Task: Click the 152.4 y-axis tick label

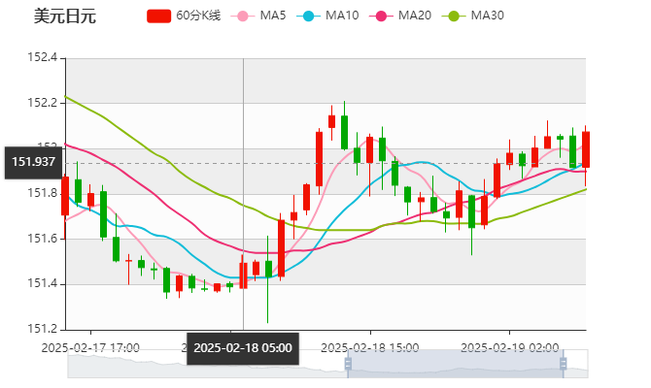Action: pyautogui.click(x=42, y=58)
